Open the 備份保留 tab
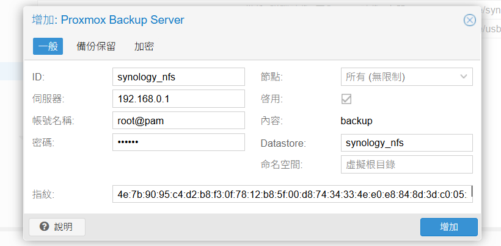 pyautogui.click(x=96, y=46)
